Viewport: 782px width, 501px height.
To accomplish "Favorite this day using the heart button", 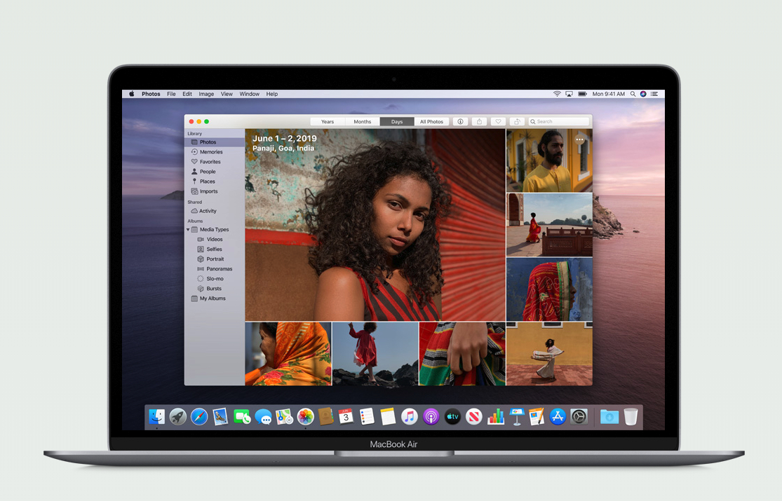I will coord(498,121).
